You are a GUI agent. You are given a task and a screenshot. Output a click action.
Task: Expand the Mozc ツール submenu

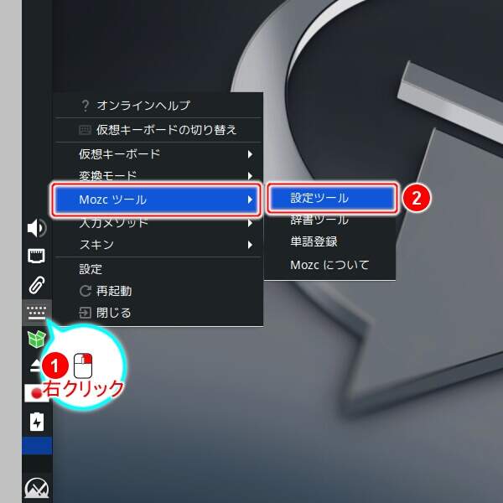point(157,200)
